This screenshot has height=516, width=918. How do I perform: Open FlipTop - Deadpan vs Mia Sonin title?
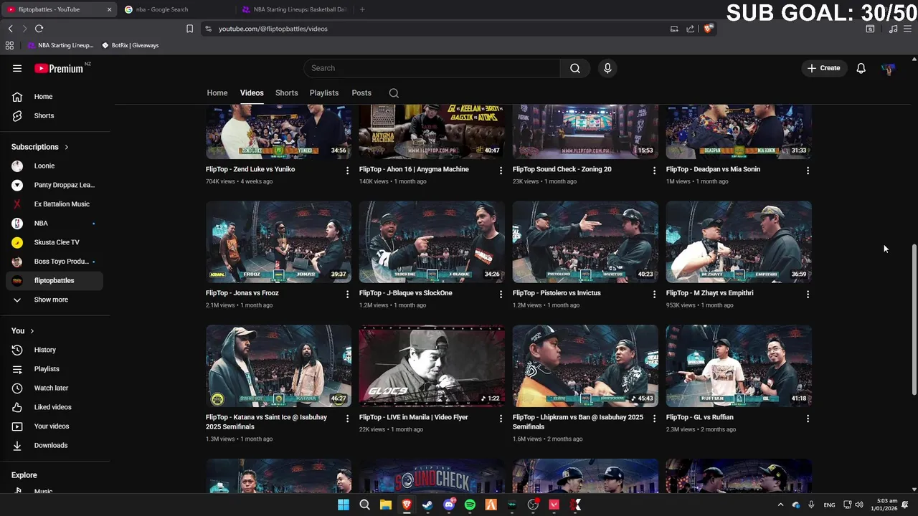[x=713, y=169]
